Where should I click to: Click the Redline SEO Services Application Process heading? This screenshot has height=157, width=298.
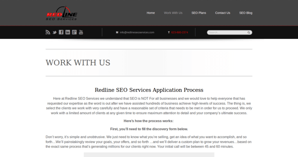pyautogui.click(x=149, y=90)
